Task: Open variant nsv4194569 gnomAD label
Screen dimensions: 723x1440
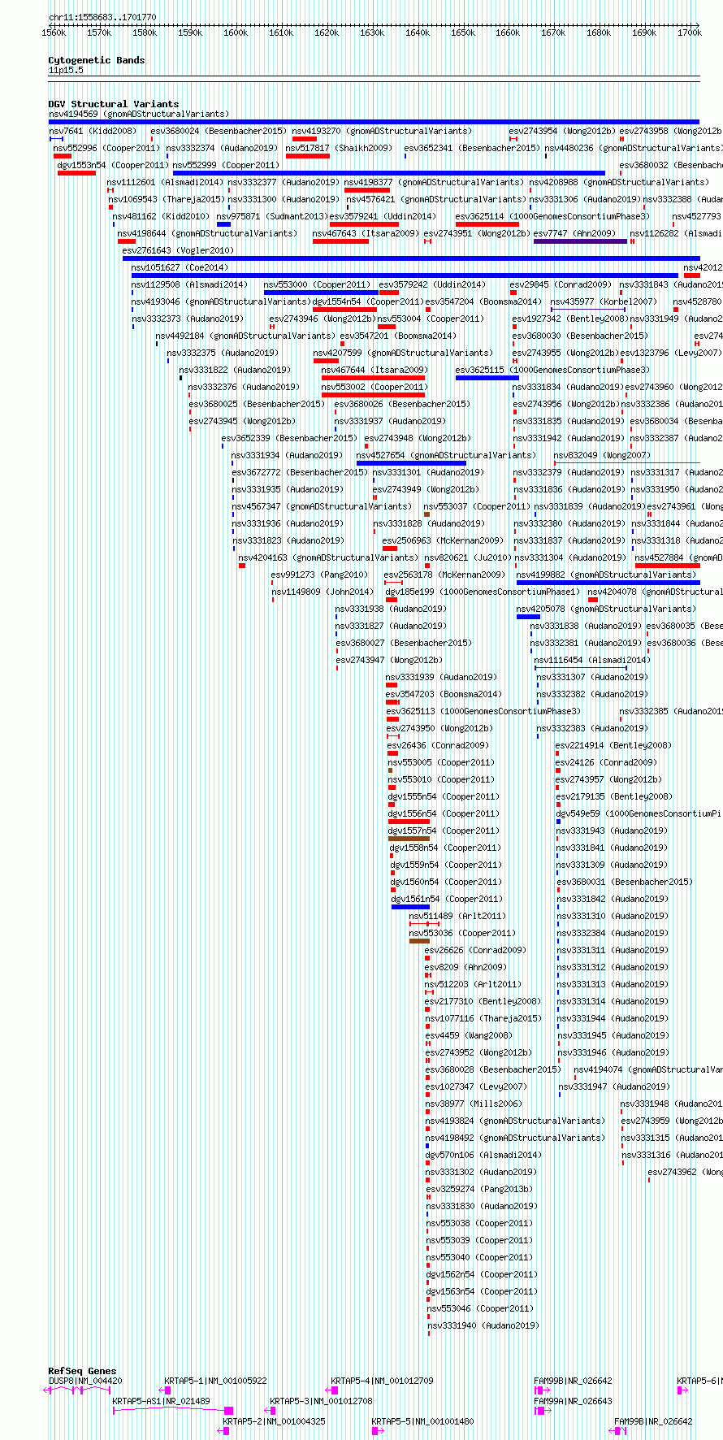Action: point(139,114)
